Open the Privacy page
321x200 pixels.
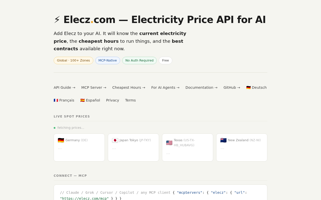pos(113,100)
